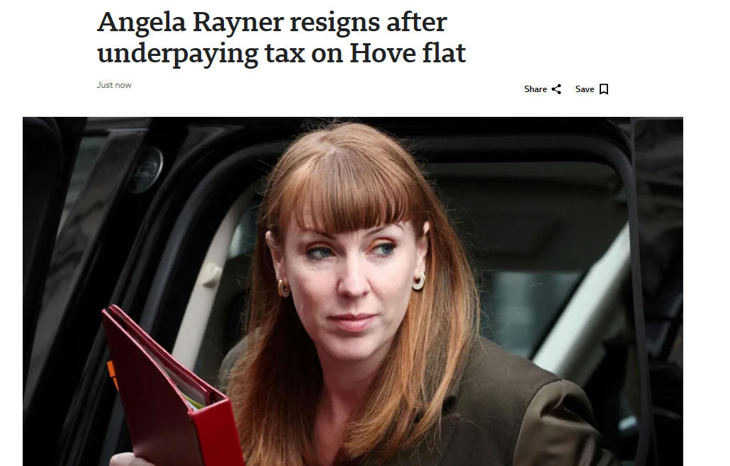Open the main article photo
This screenshot has height=466, width=730.
pyautogui.click(x=353, y=292)
